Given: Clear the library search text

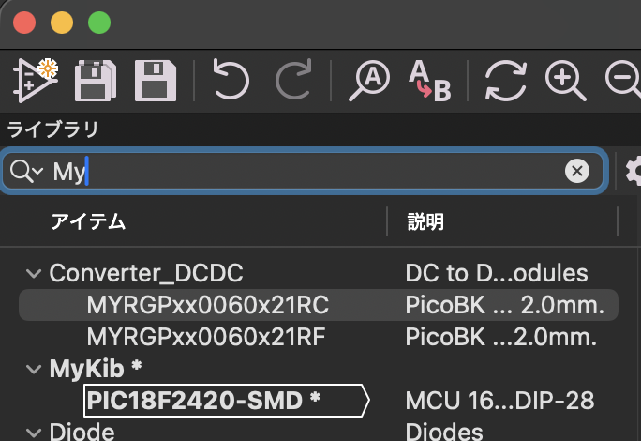Looking at the screenshot, I should [577, 171].
